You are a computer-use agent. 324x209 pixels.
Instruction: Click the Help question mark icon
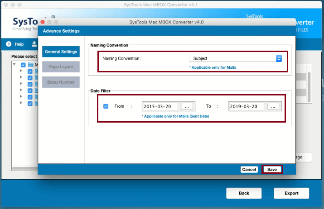tap(9, 44)
